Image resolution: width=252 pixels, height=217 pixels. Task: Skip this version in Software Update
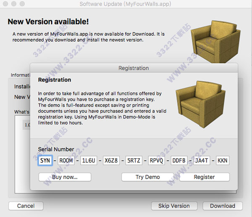tap(174, 206)
